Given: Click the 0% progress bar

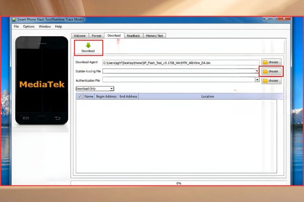Looking at the screenshot, I should click(179, 183).
